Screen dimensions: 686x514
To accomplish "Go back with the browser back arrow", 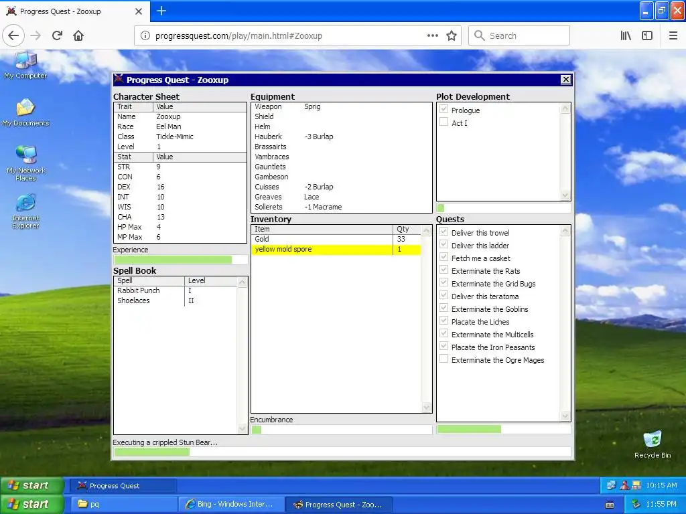I will pyautogui.click(x=13, y=36).
